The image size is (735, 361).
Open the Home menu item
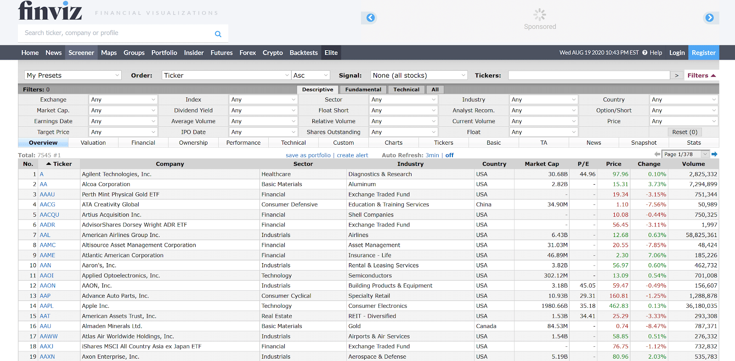pyautogui.click(x=30, y=53)
